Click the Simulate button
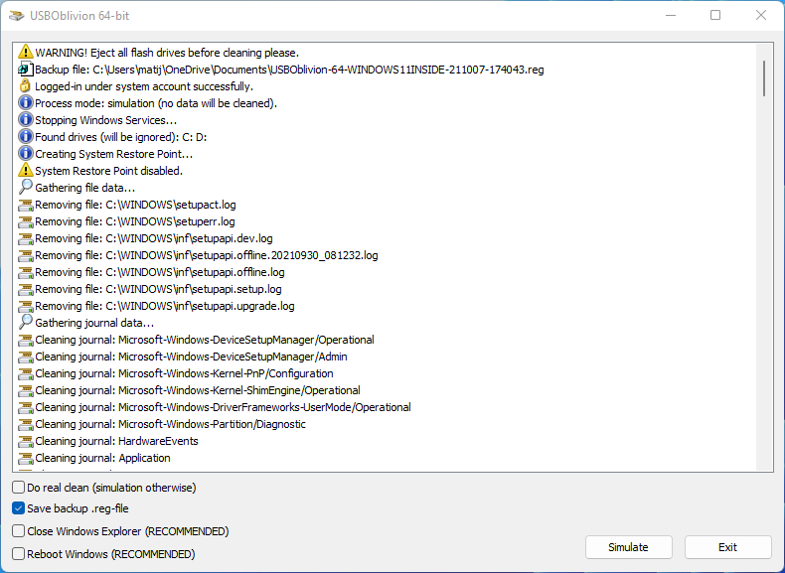785x573 pixels. click(x=628, y=547)
